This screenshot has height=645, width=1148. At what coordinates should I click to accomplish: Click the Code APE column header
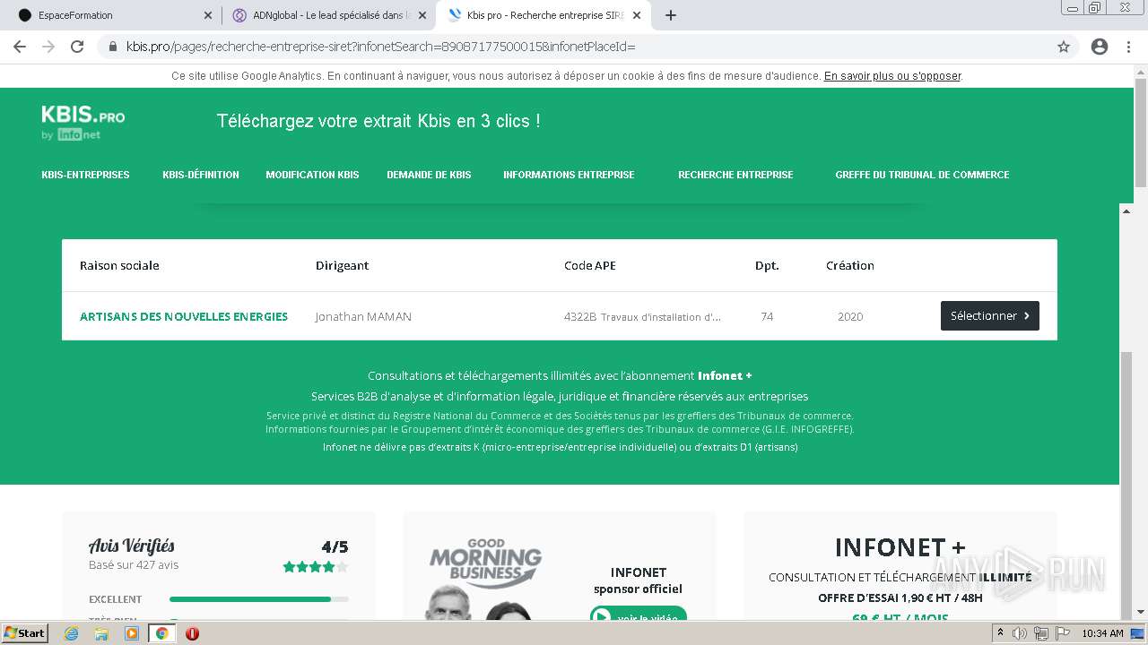(x=589, y=265)
